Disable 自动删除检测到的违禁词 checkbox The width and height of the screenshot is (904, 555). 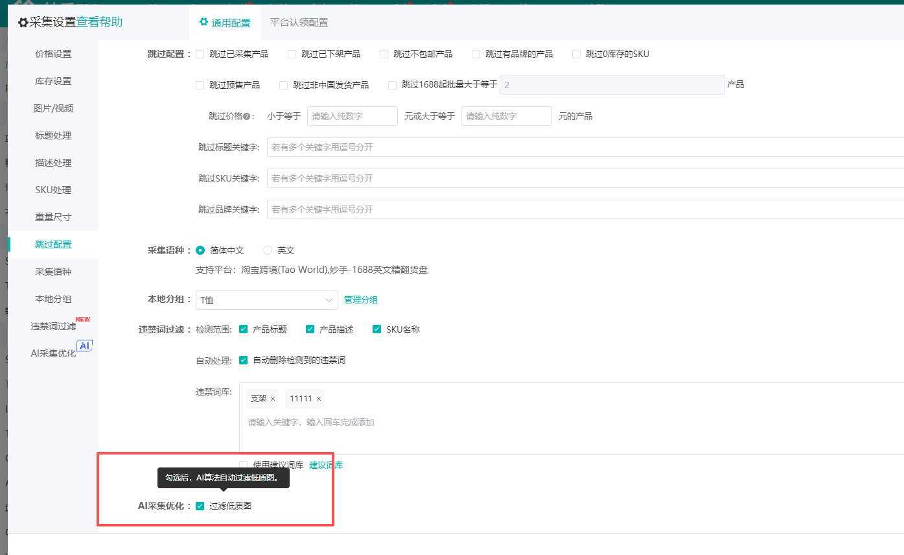pyautogui.click(x=244, y=360)
